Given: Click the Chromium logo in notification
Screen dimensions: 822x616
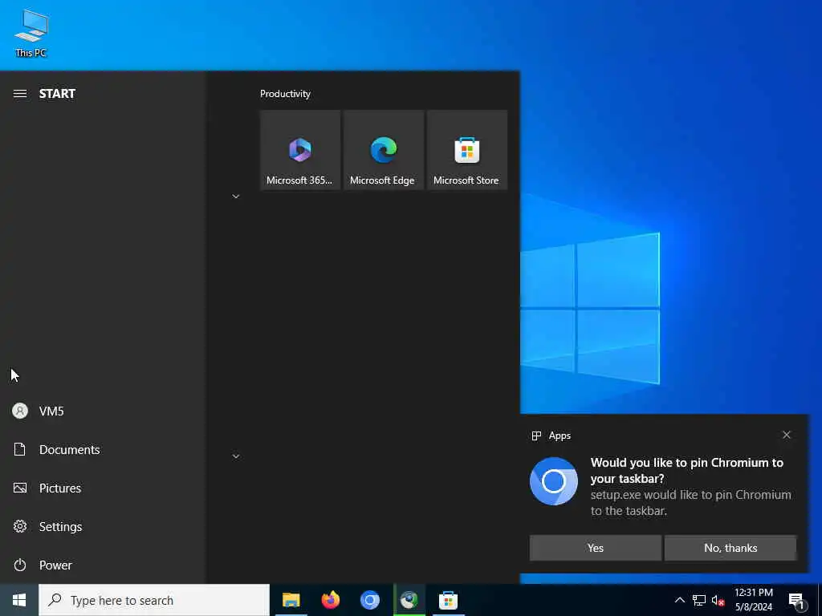Looking at the screenshot, I should point(554,481).
